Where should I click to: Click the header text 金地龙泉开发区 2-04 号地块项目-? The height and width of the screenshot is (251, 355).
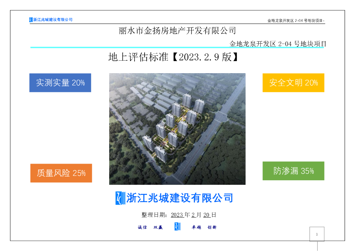coord(296,19)
